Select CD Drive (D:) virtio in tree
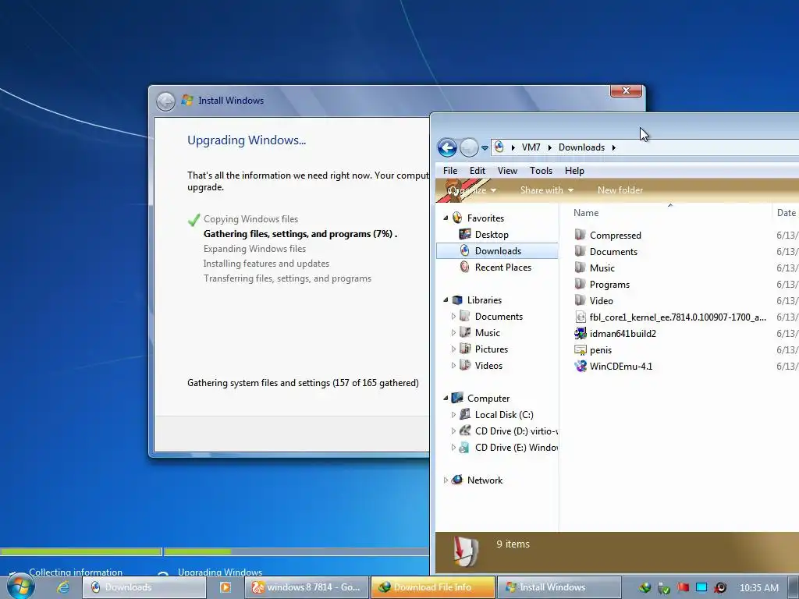Image resolution: width=799 pixels, height=599 pixels. pyautogui.click(x=517, y=431)
